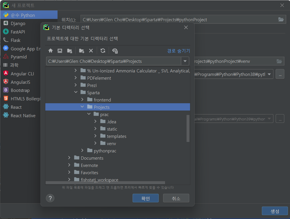
Task: Expand the Favorites folder
Action: click(x=69, y=172)
